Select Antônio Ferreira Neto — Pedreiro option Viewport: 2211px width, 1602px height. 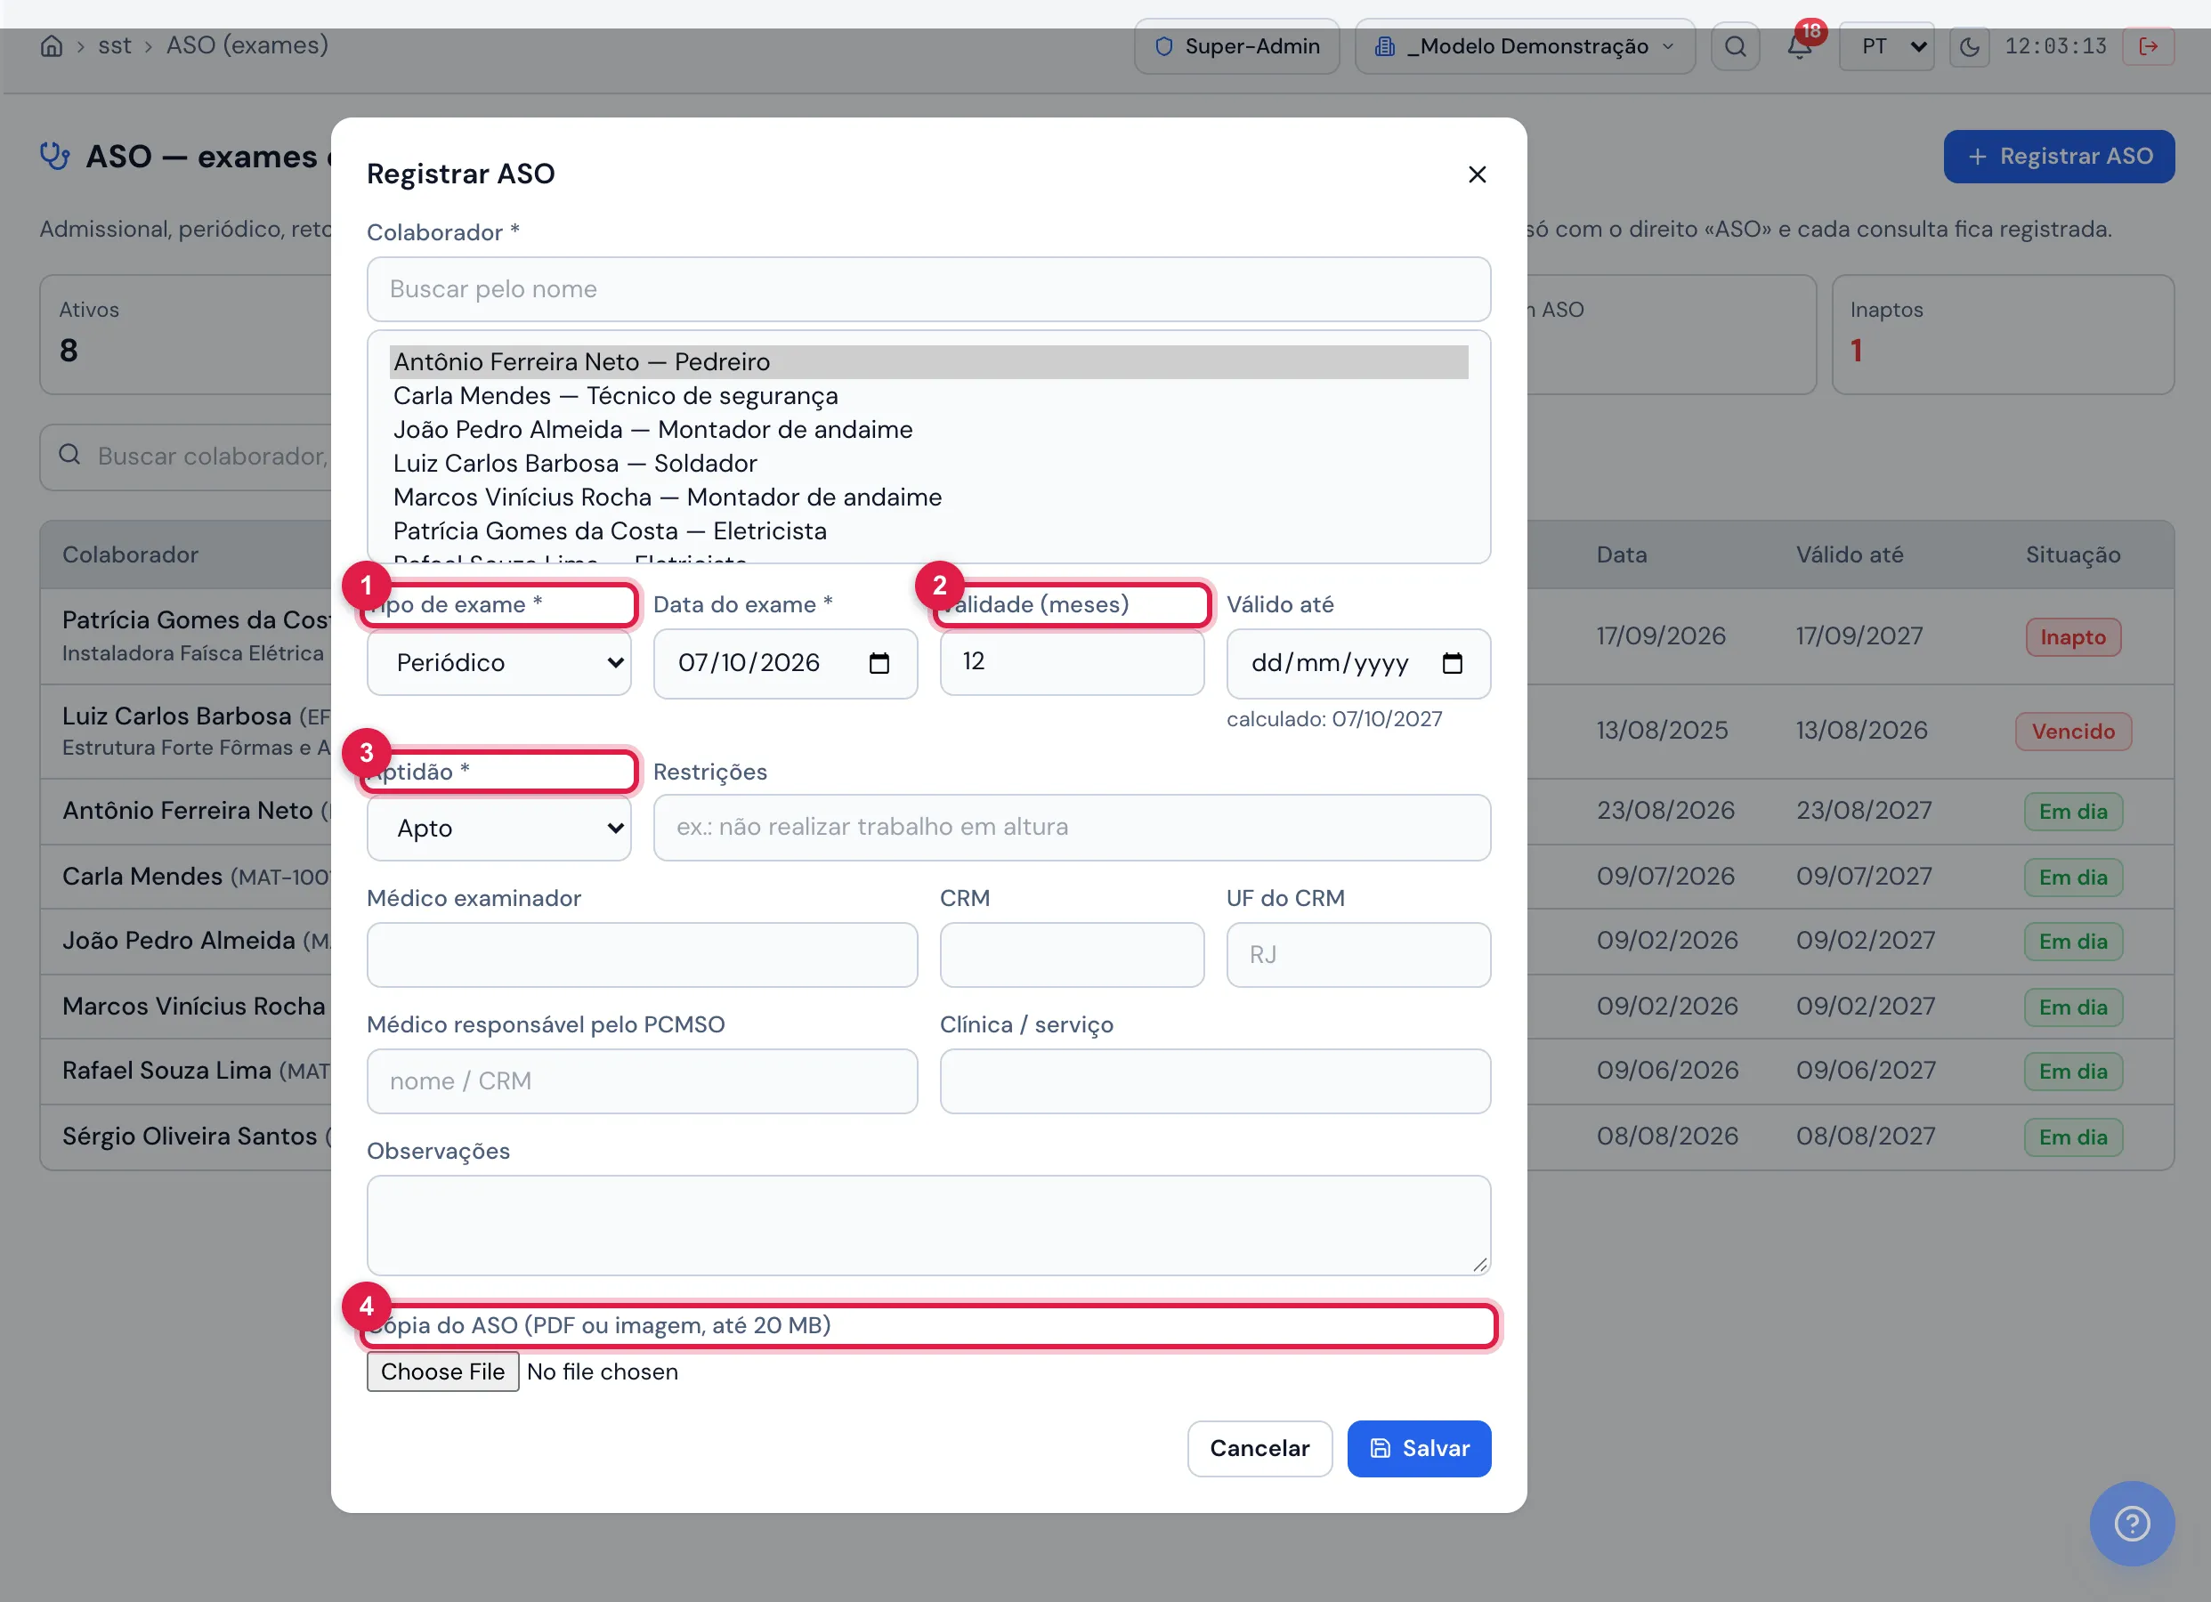(x=928, y=361)
